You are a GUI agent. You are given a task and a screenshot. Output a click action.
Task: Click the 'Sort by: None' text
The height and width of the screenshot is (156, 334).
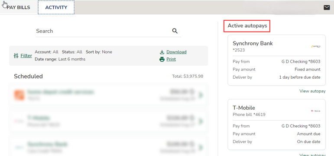coord(99,52)
